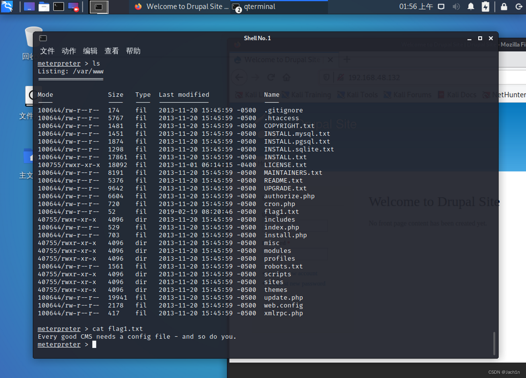Click the 'cat flag1.txt' command text
This screenshot has height=378, width=526.
pyautogui.click(x=117, y=329)
